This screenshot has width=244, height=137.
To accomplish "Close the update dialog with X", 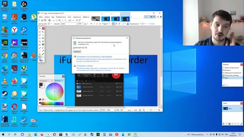I will tap(127, 38).
